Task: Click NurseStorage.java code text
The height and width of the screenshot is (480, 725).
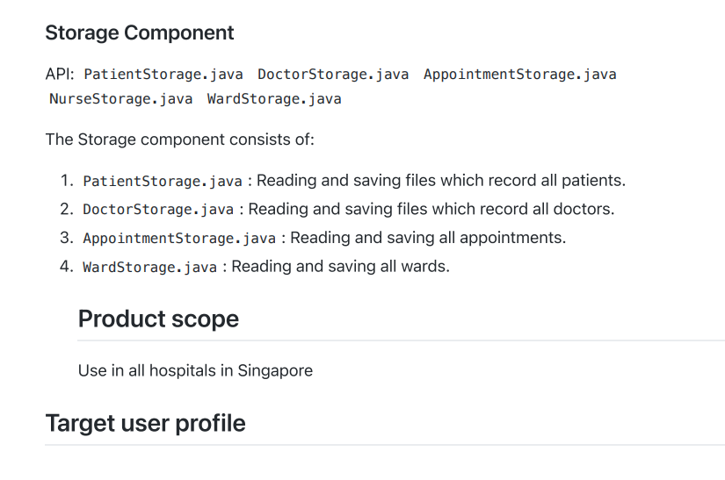Action: [x=121, y=99]
